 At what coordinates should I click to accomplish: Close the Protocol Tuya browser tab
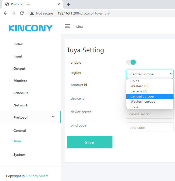pos(59,4)
